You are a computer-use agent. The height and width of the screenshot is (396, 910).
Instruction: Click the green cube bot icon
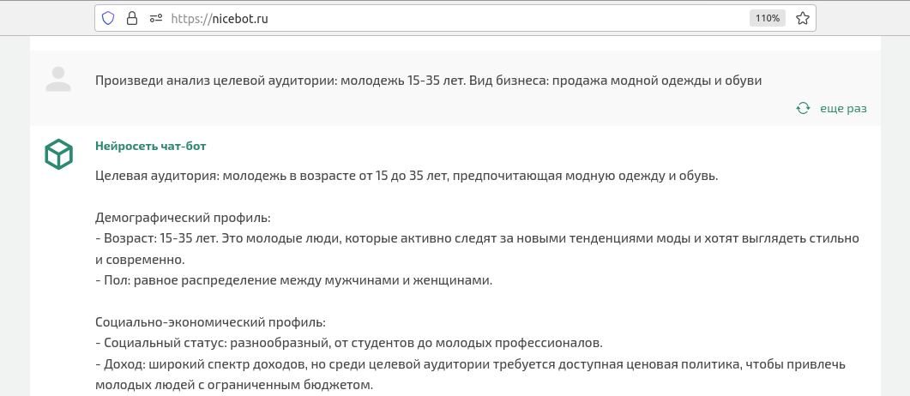58,154
